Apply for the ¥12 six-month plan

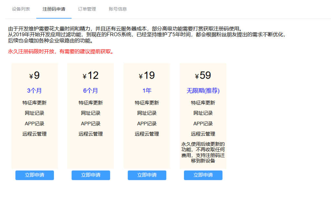coord(91,175)
